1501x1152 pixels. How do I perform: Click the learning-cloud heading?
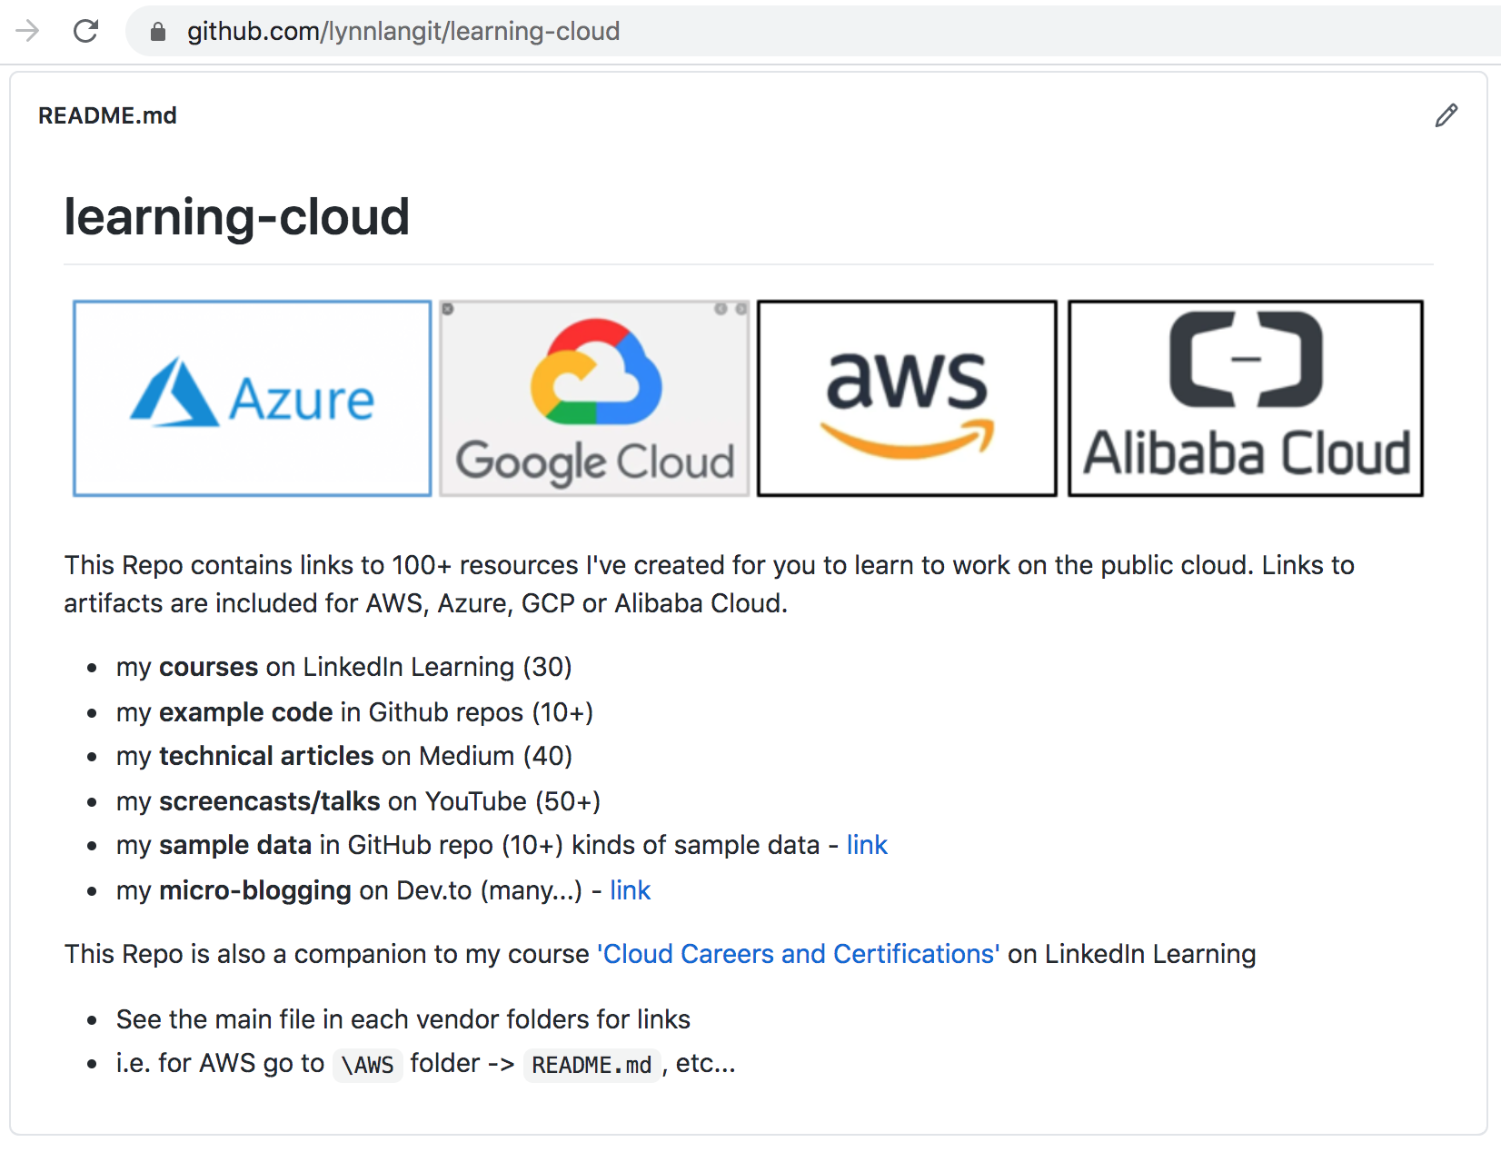tap(236, 217)
